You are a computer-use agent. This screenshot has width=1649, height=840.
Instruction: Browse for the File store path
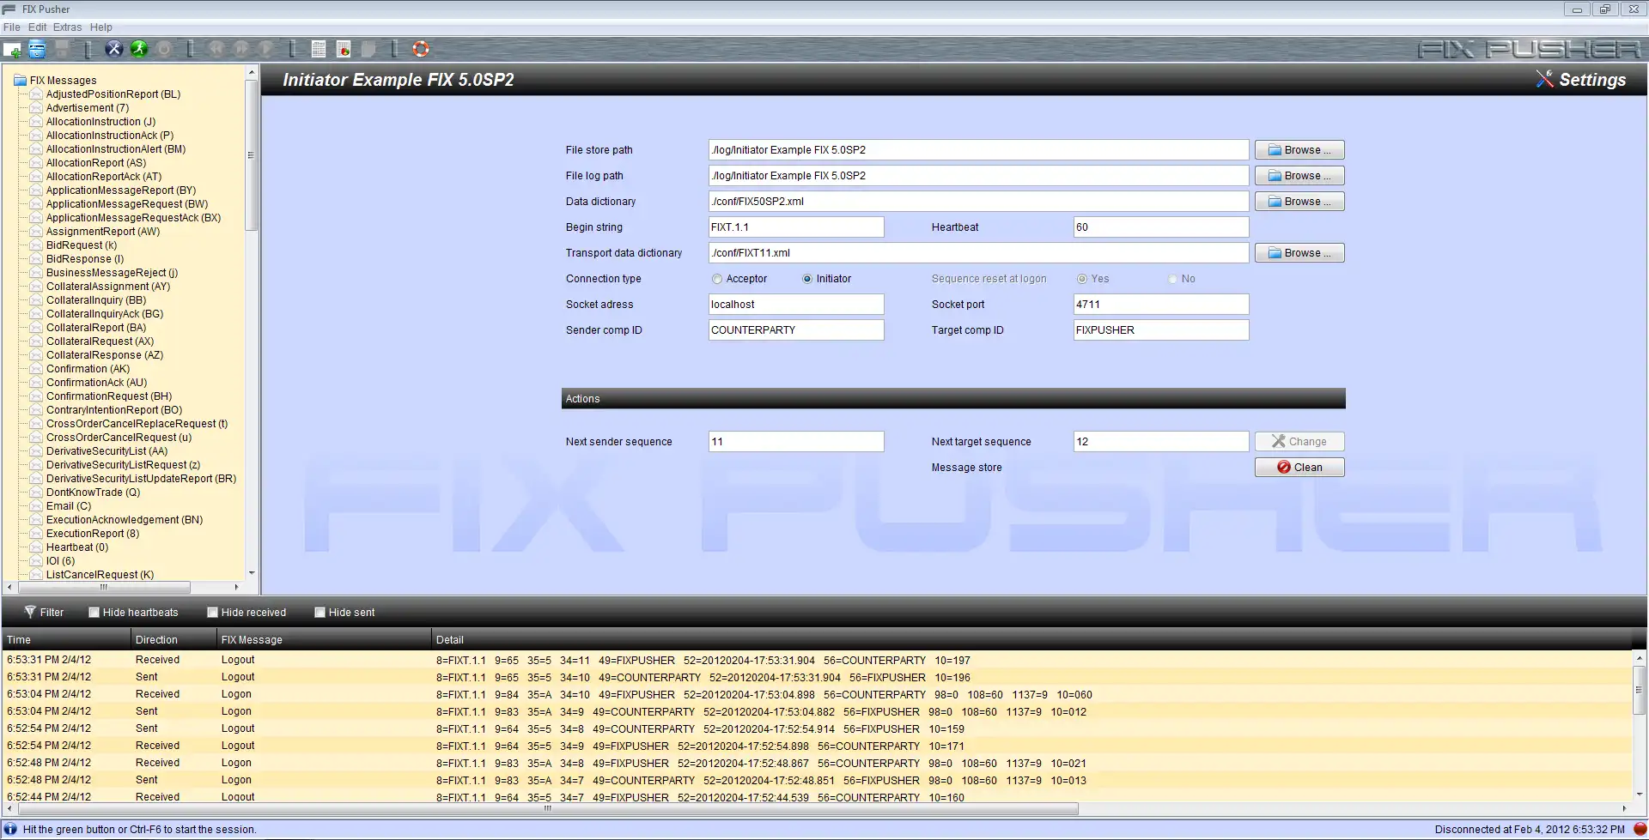(1299, 150)
